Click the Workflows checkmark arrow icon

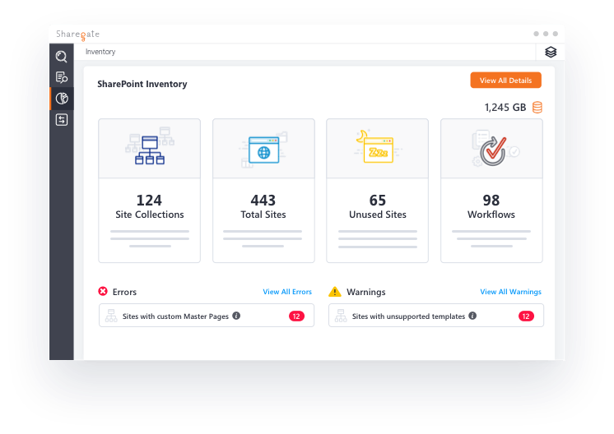coord(494,149)
